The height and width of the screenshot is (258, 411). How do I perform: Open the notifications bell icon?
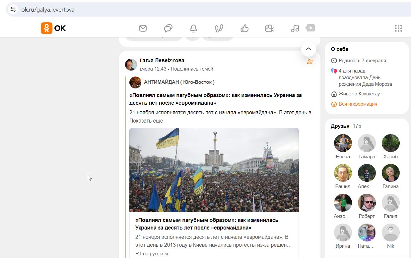[x=193, y=28]
